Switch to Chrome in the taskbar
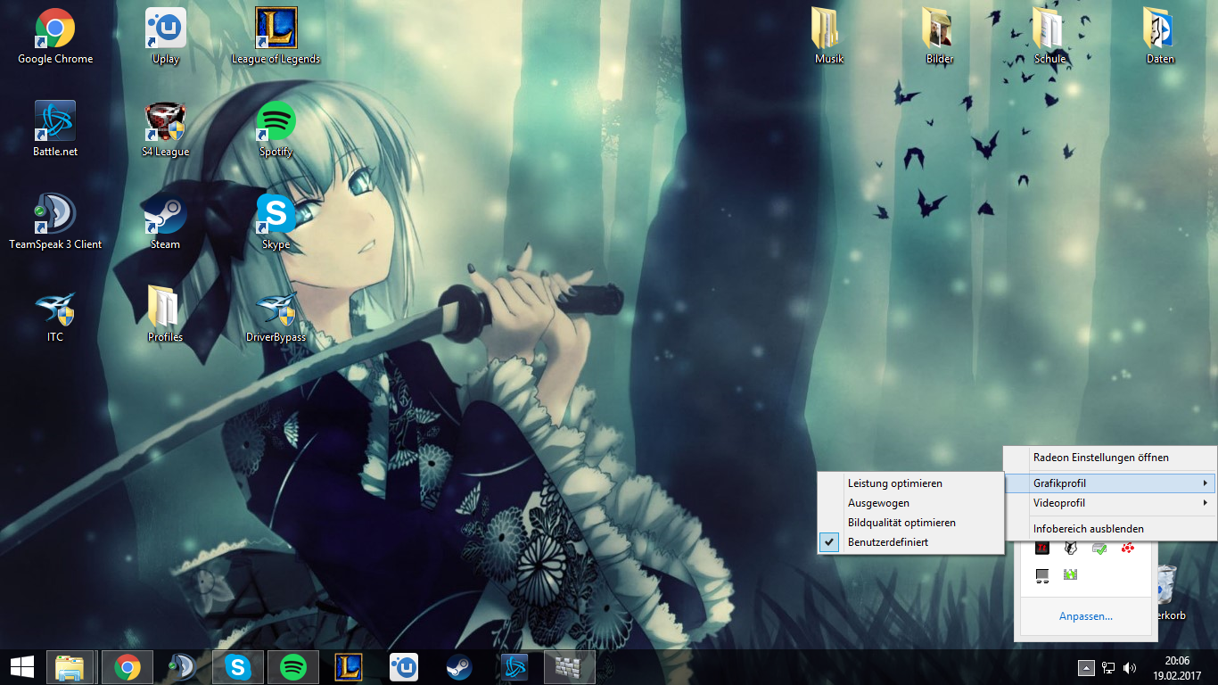Viewport: 1218px width, 685px height. point(128,667)
